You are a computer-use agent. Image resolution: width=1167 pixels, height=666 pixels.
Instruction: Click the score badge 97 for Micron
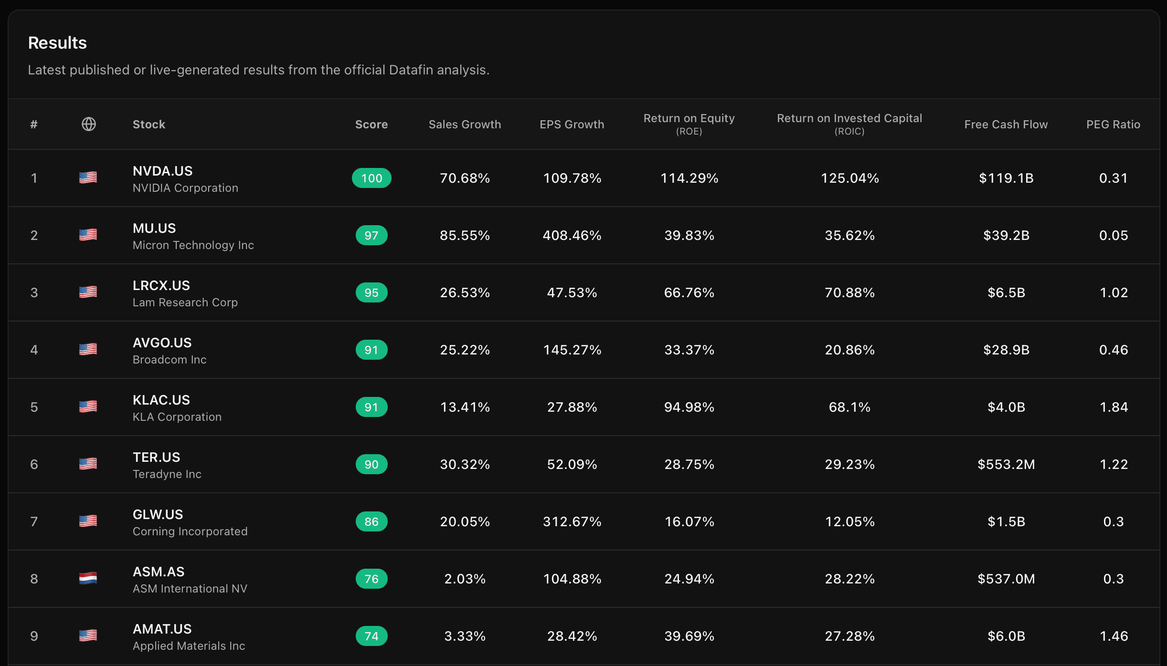pyautogui.click(x=371, y=235)
